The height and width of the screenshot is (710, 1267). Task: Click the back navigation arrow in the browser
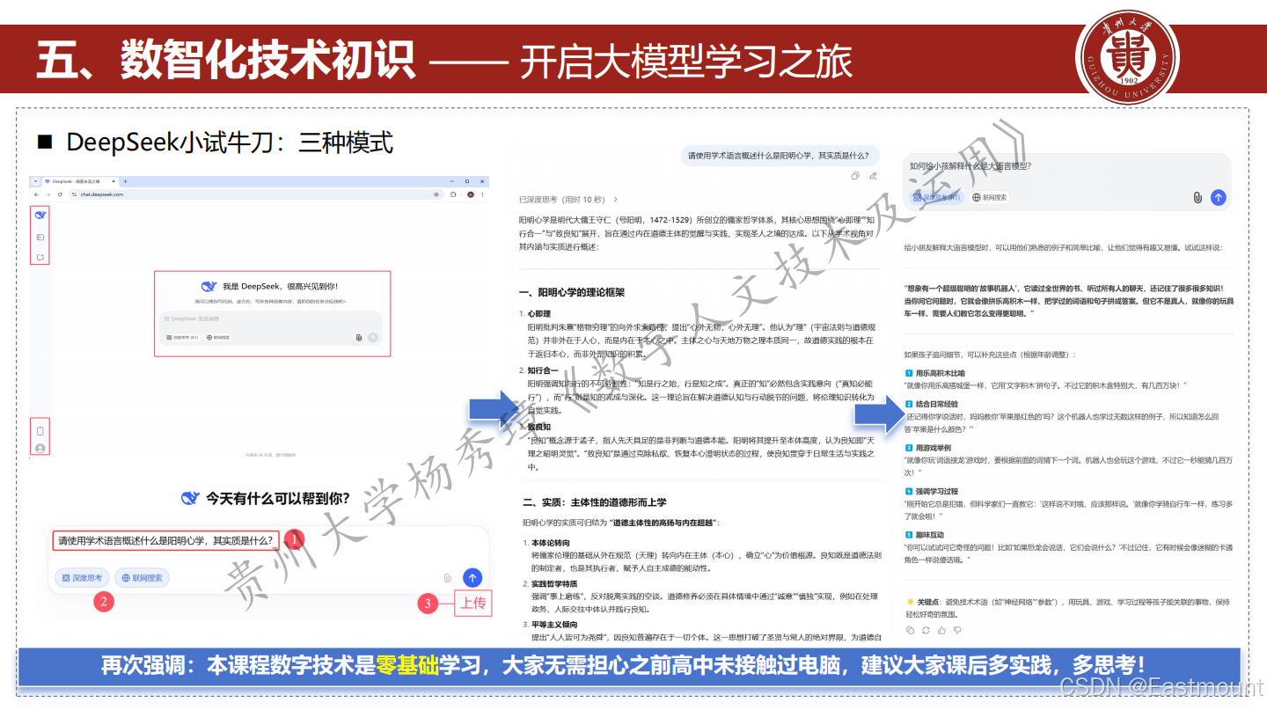[36, 194]
